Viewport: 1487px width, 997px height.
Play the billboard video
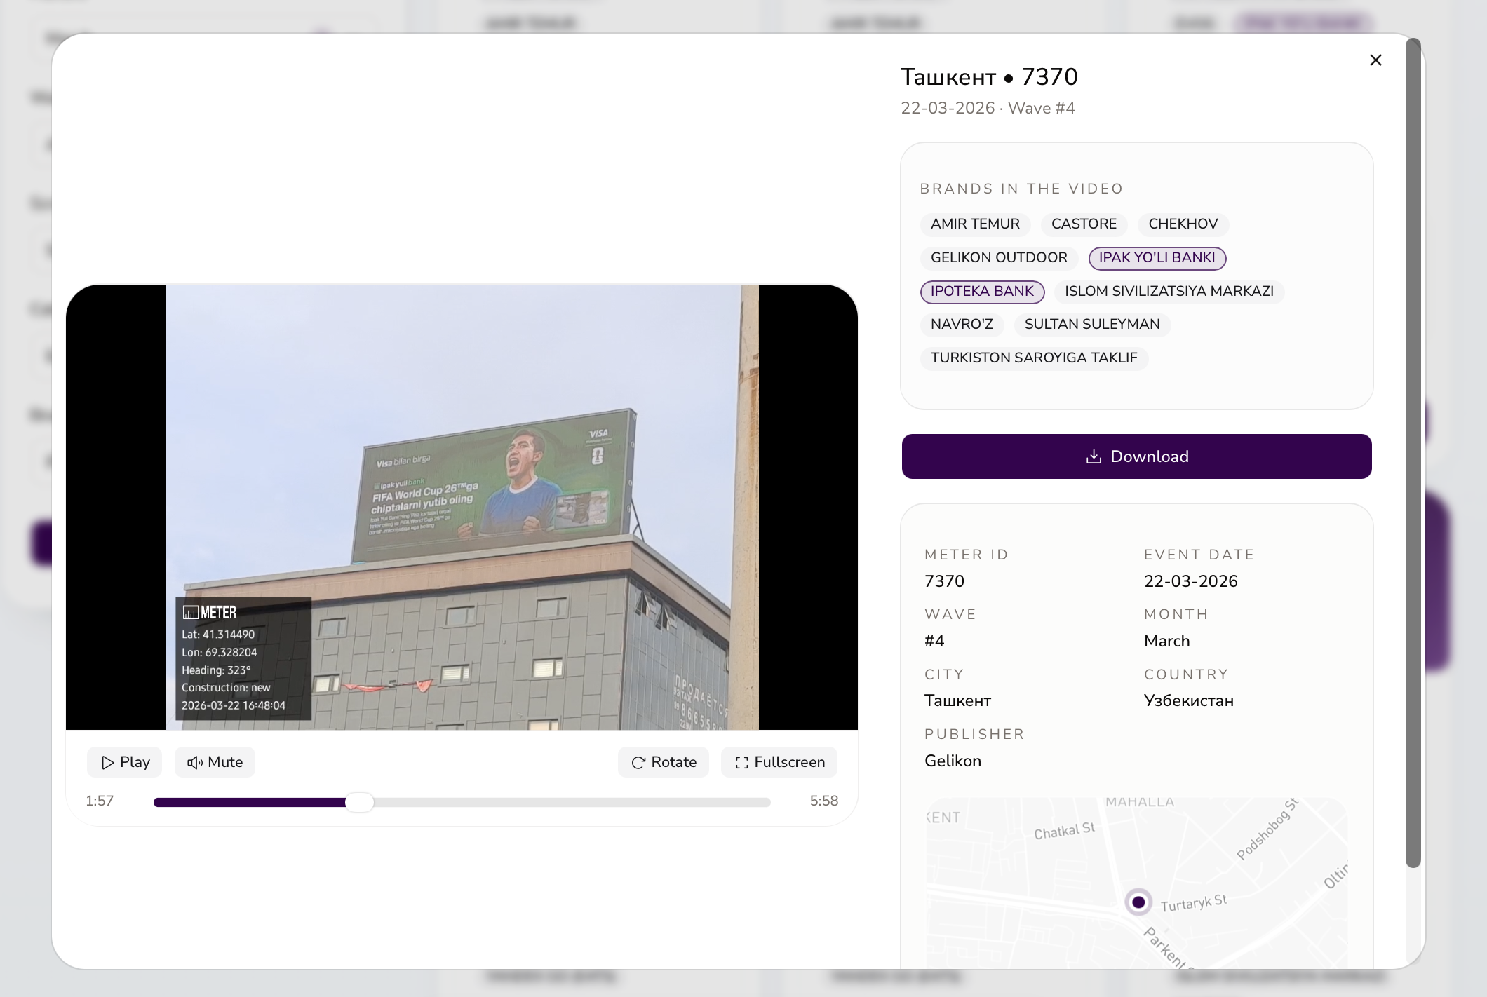pos(125,762)
